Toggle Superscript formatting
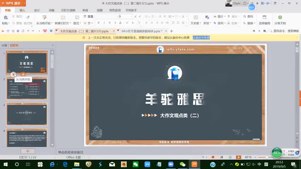This screenshot has width=301, height=169. pyautogui.click(x=127, y=23)
